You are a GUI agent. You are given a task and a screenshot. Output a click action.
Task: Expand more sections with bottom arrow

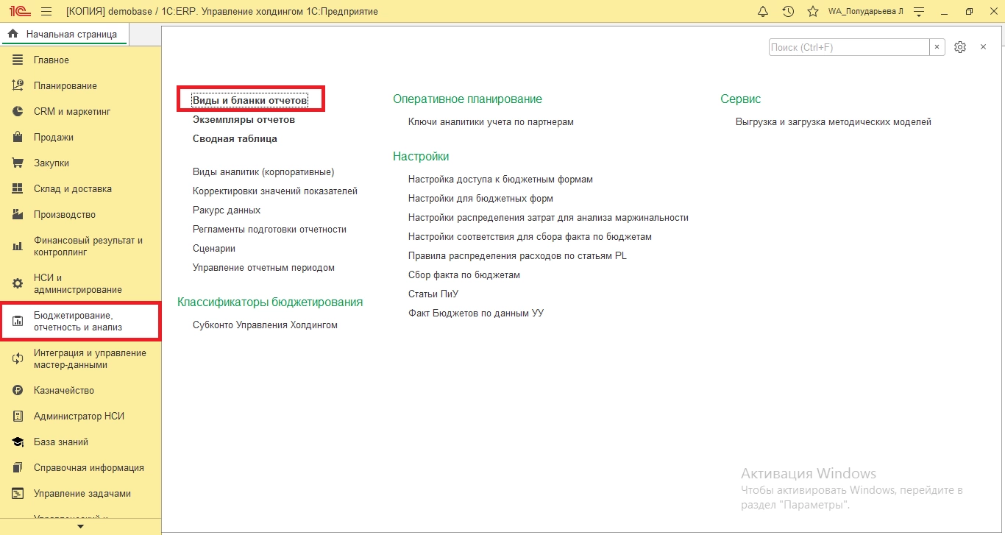pos(80,526)
